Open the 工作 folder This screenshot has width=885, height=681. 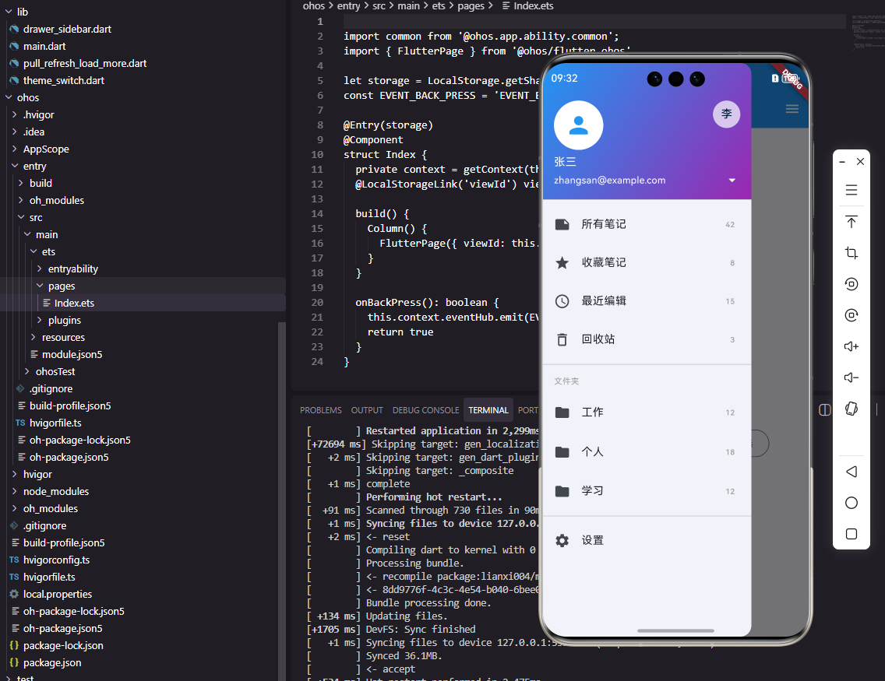647,412
